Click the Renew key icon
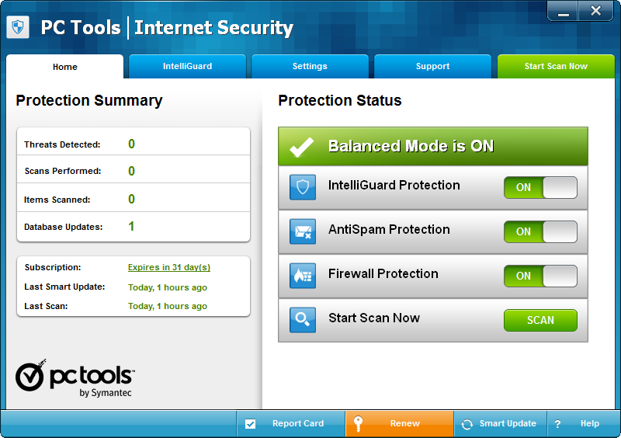This screenshot has width=621, height=438. tap(358, 424)
